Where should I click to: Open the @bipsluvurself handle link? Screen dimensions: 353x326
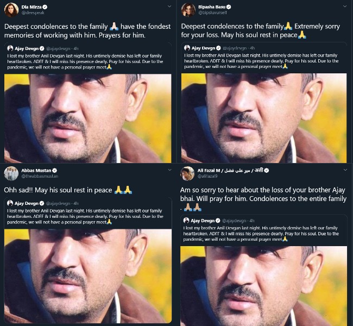212,13
